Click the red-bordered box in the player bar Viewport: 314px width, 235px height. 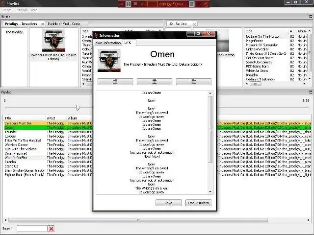[153, 4]
